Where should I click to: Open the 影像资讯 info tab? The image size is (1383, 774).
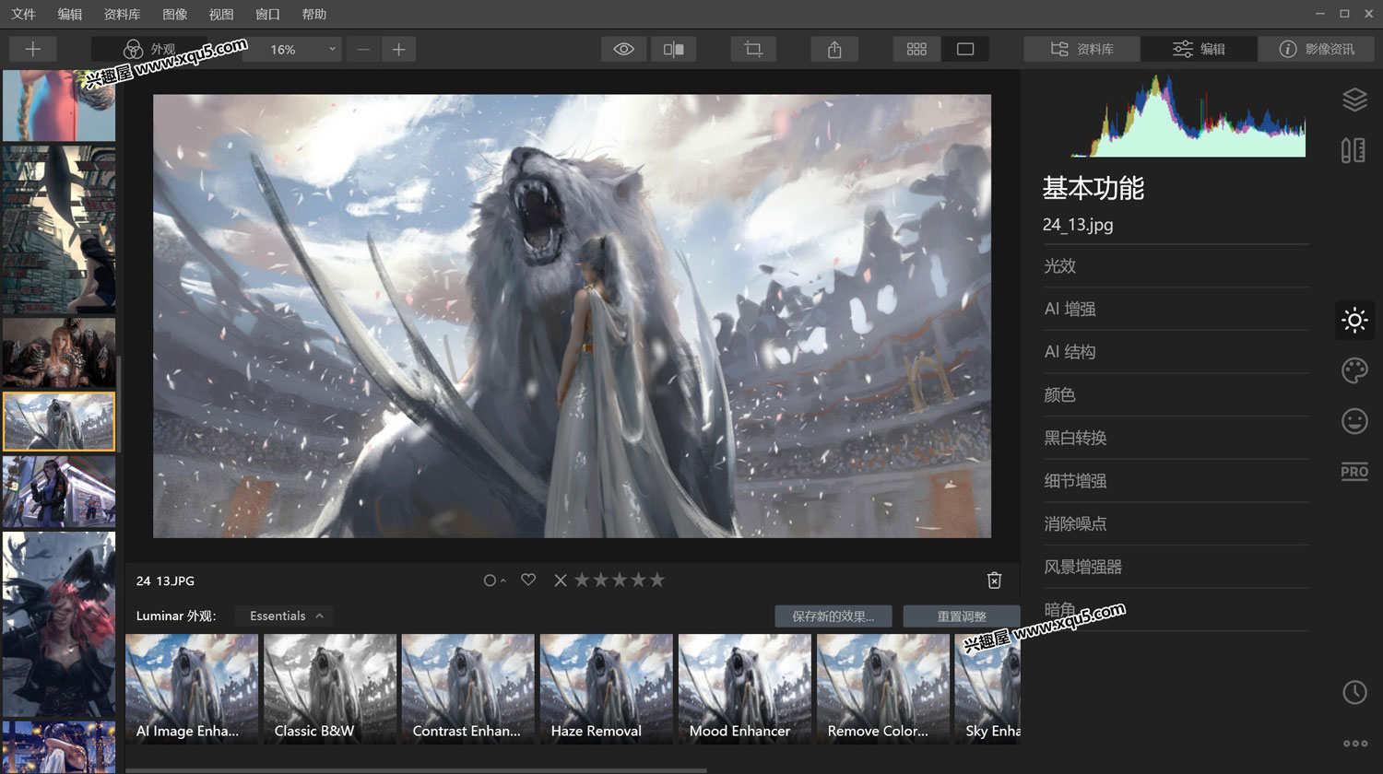1316,49
